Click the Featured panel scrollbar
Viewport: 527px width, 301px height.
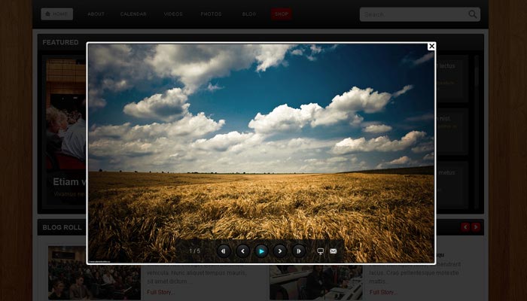477,132
